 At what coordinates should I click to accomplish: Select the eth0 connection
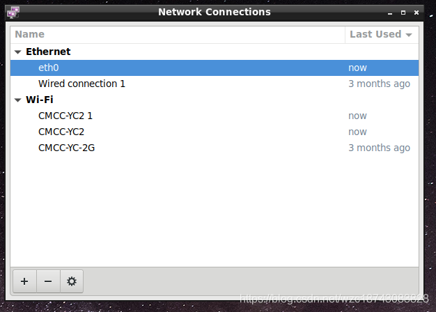point(215,68)
